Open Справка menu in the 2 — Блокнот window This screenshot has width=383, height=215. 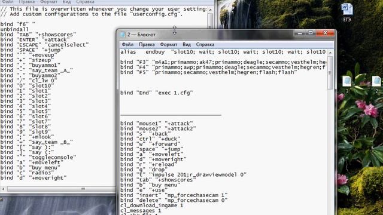(x=205, y=44)
